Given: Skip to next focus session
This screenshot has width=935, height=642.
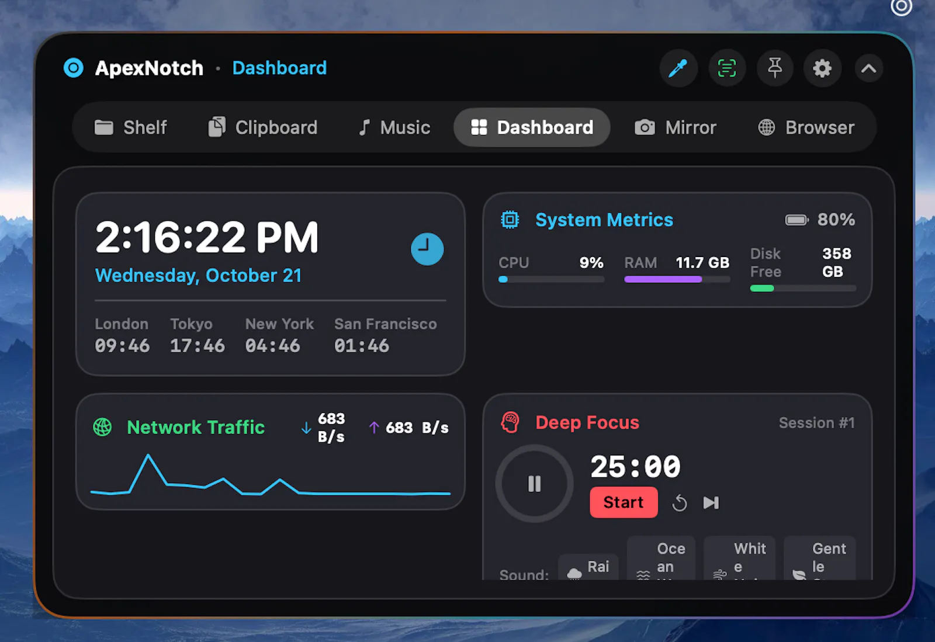Looking at the screenshot, I should point(711,503).
